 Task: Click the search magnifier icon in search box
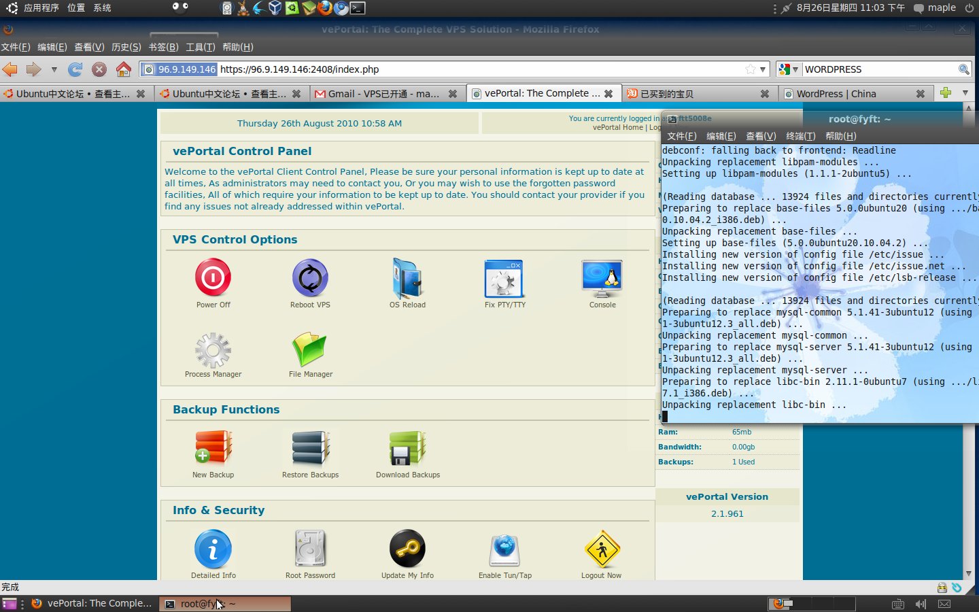(x=963, y=69)
